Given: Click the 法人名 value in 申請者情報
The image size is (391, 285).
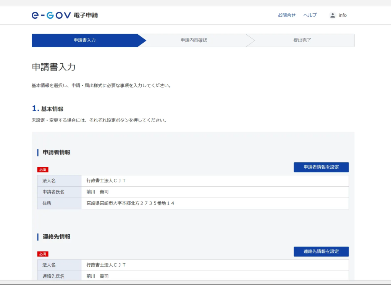Looking at the screenshot, I should point(106,181).
